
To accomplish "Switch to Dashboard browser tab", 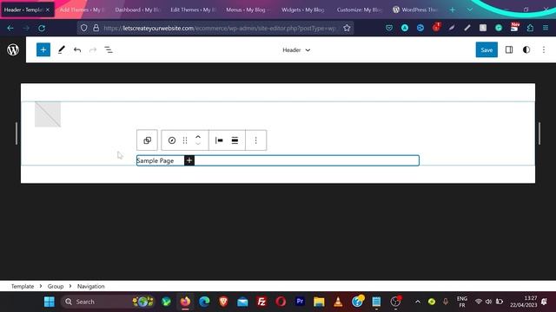I will [137, 10].
